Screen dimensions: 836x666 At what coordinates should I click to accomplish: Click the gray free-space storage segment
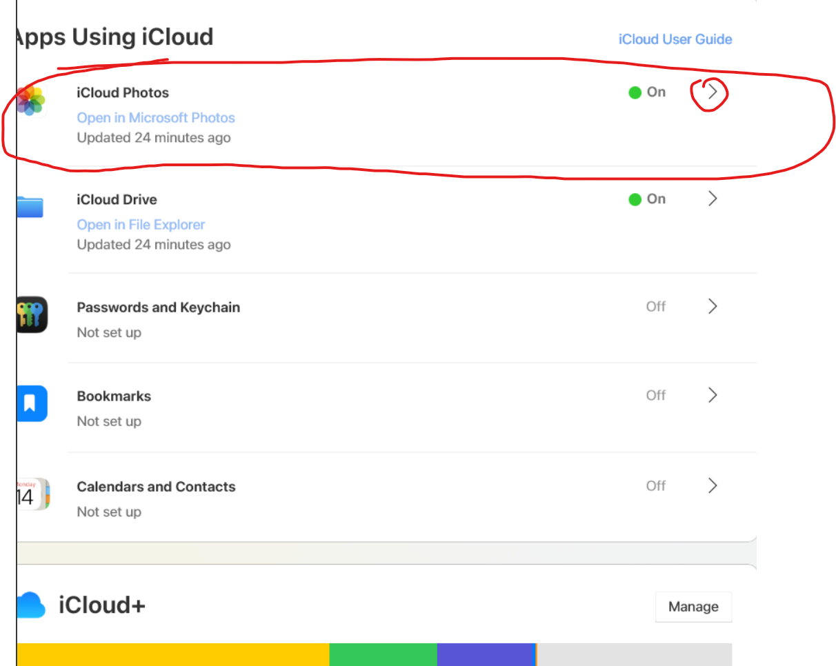[635, 654]
